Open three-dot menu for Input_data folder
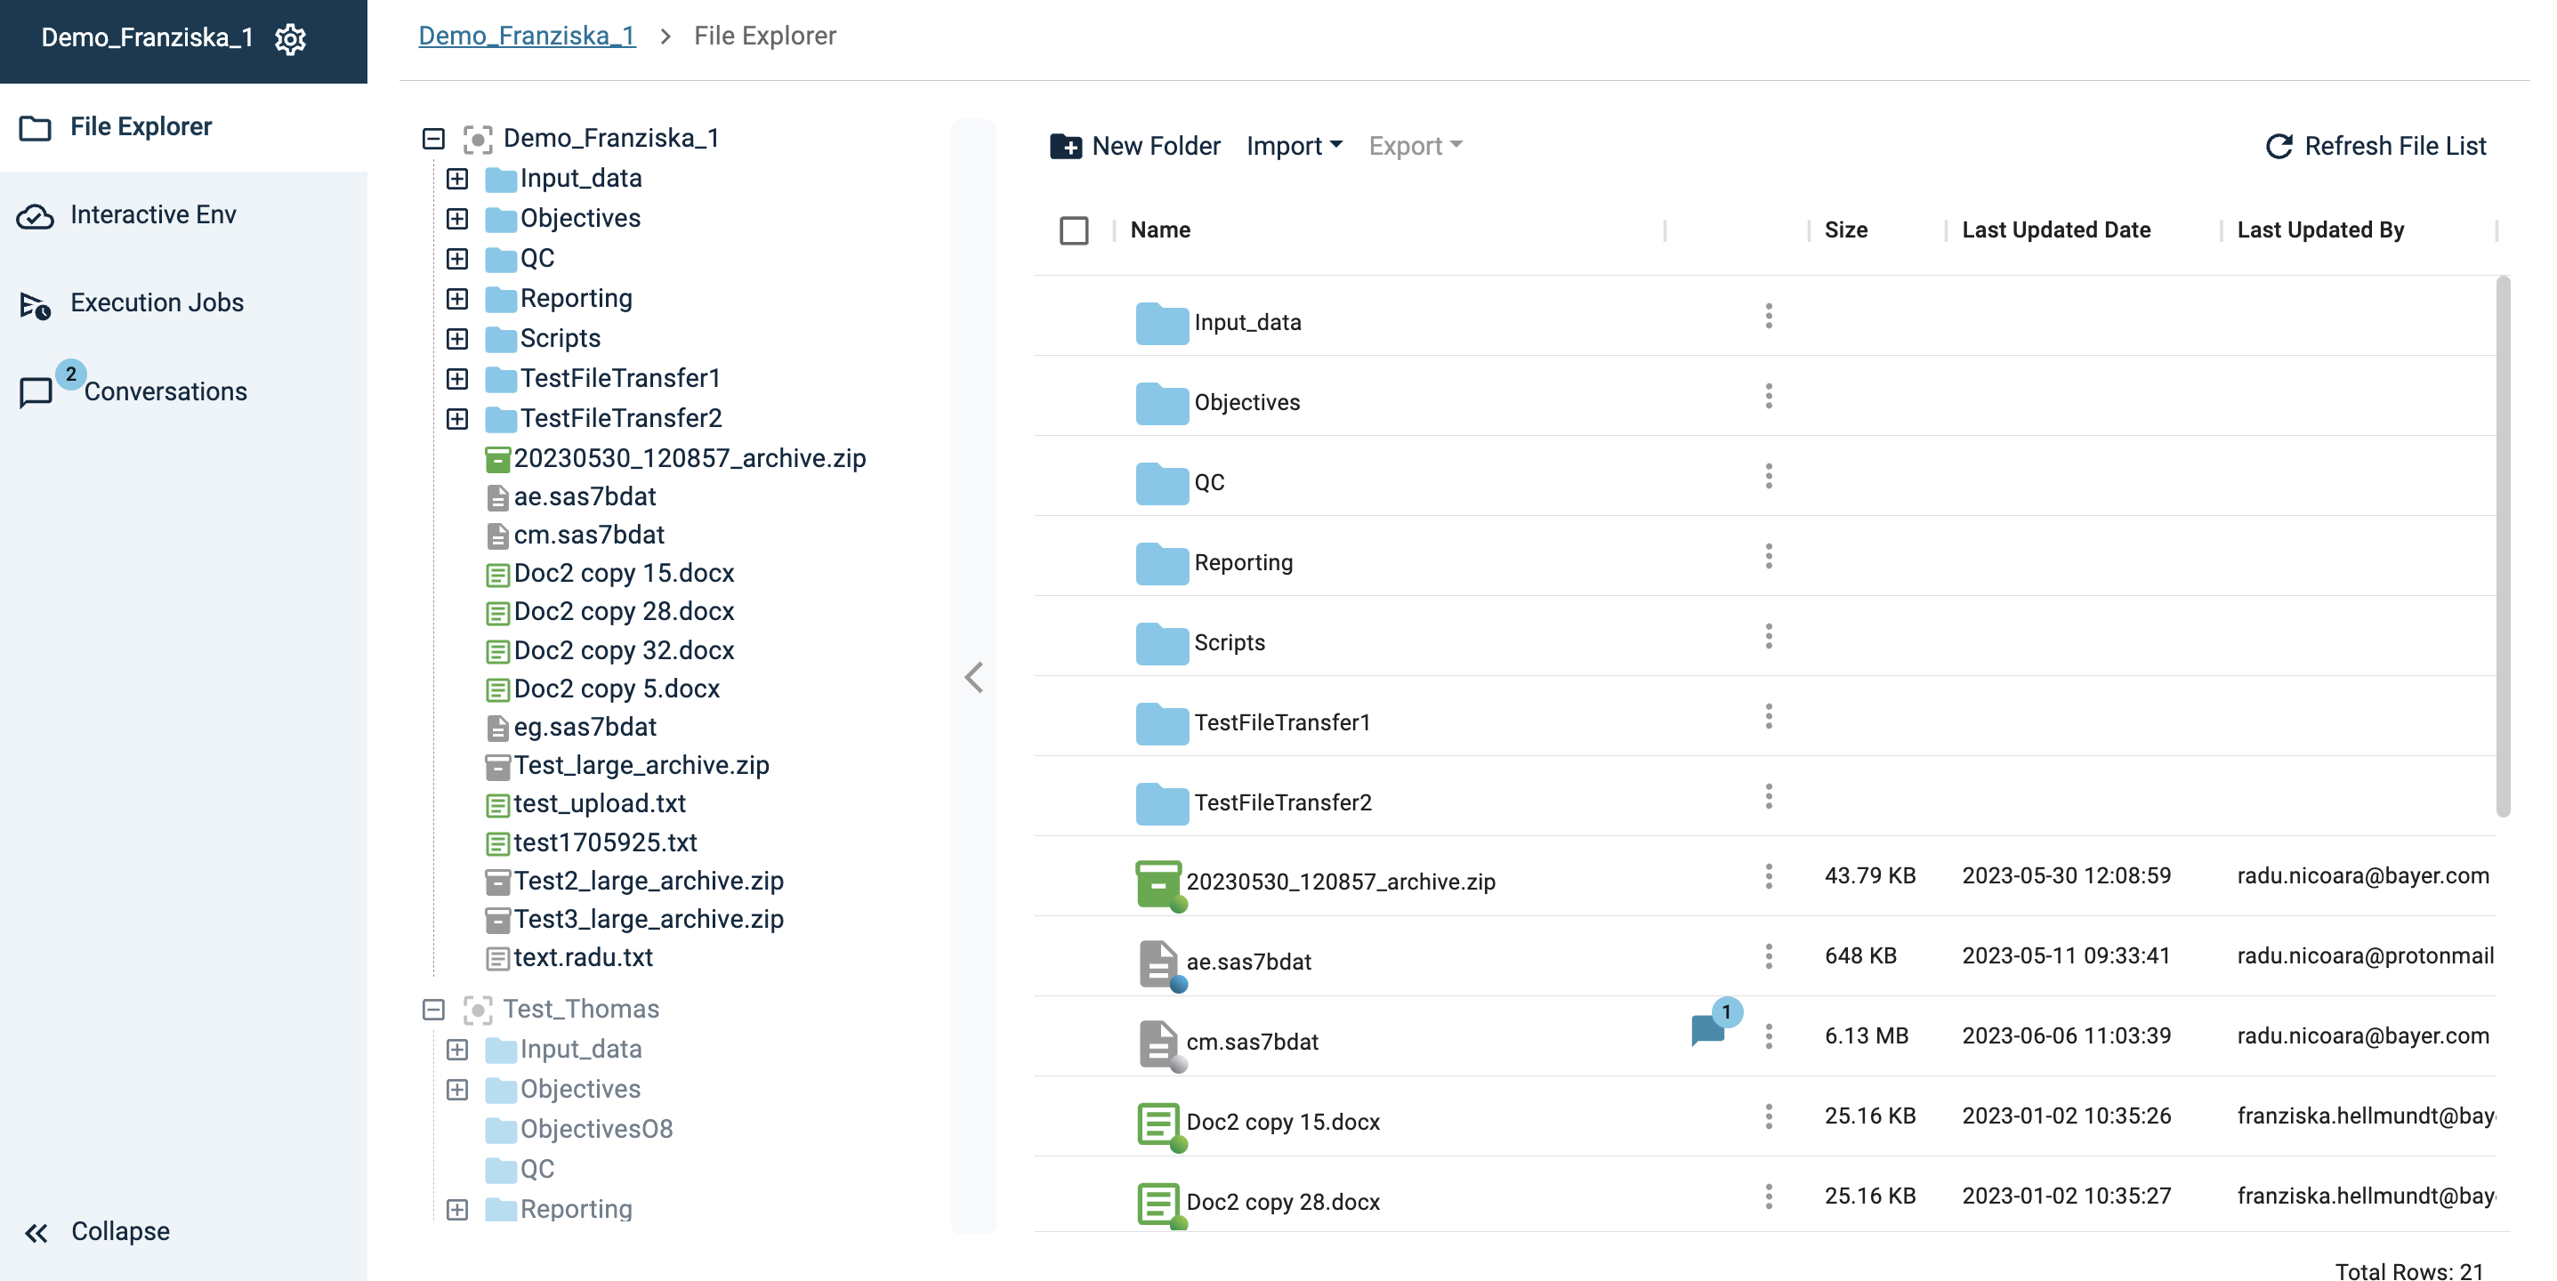 point(1768,317)
